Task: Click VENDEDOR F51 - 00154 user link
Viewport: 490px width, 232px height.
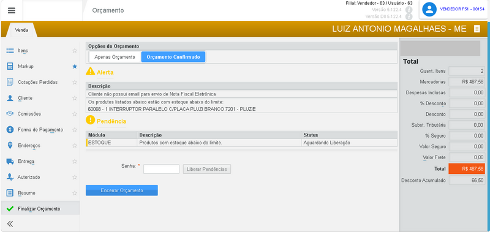Action: click(462, 9)
